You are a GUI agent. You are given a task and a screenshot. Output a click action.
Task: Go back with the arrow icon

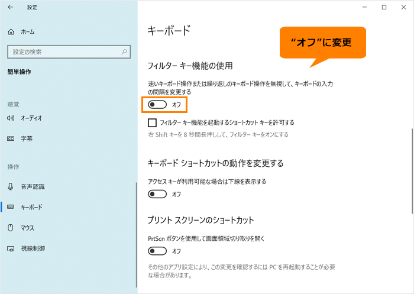tap(11, 7)
